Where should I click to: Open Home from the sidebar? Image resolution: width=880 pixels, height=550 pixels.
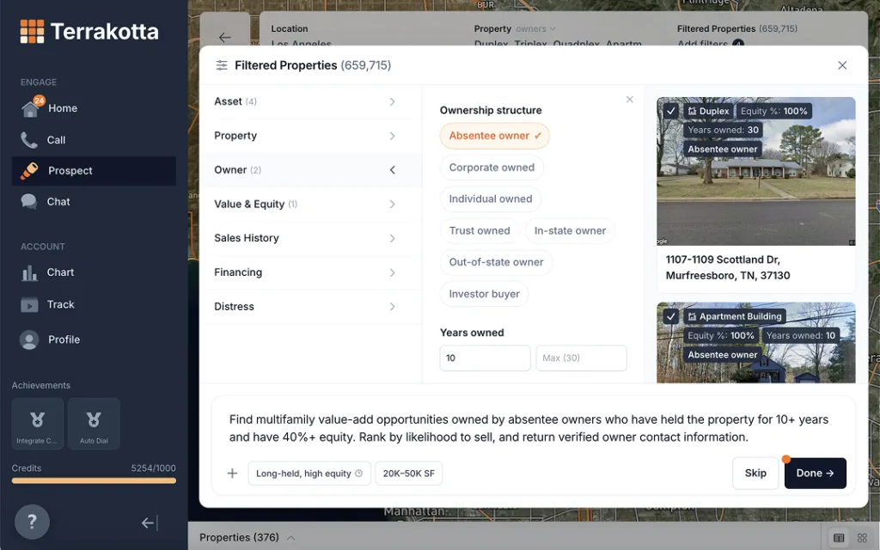pos(94,108)
